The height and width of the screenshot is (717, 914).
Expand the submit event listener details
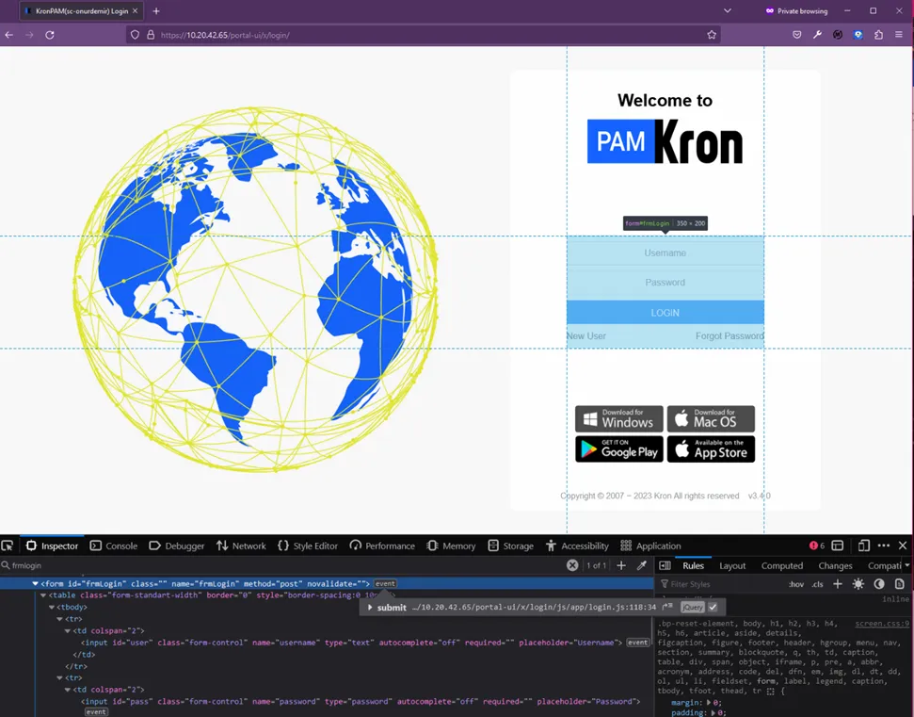(370, 608)
